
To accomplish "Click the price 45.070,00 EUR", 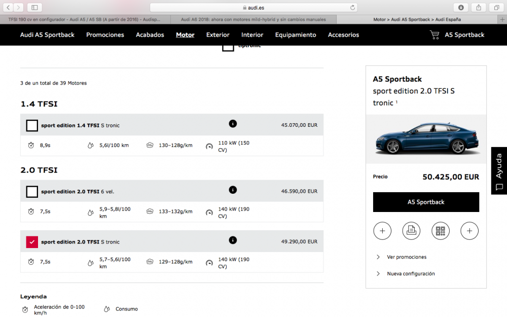I will [x=299, y=125].
